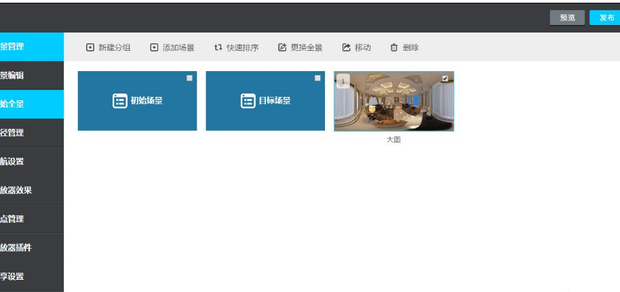Viewport: 620px width, 292px height.
Task: Click the 添加场景 label
Action: coord(178,48)
